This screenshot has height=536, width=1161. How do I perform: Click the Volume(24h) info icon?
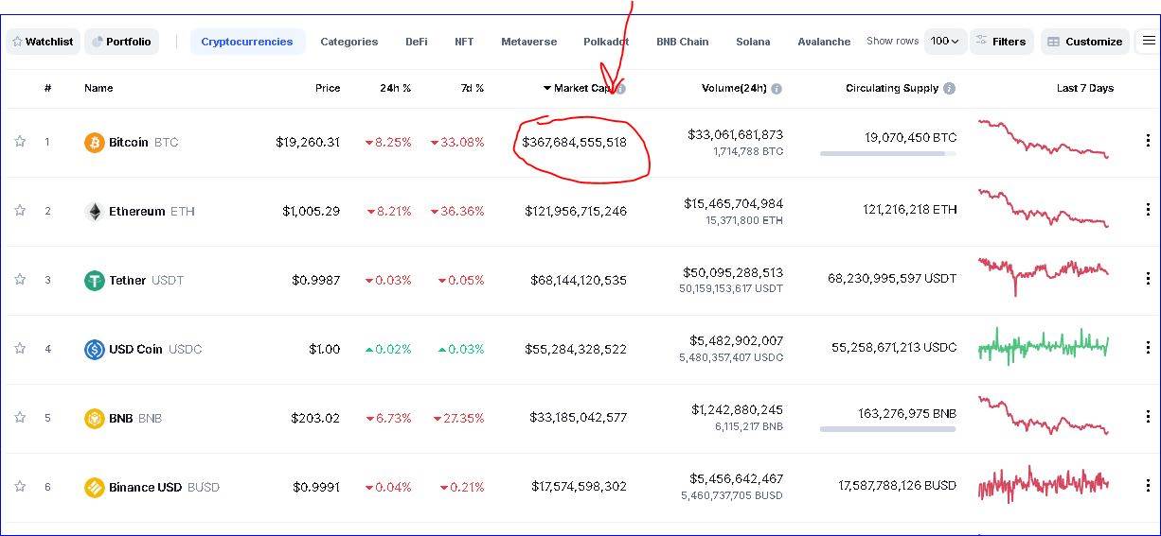pyautogui.click(x=777, y=89)
